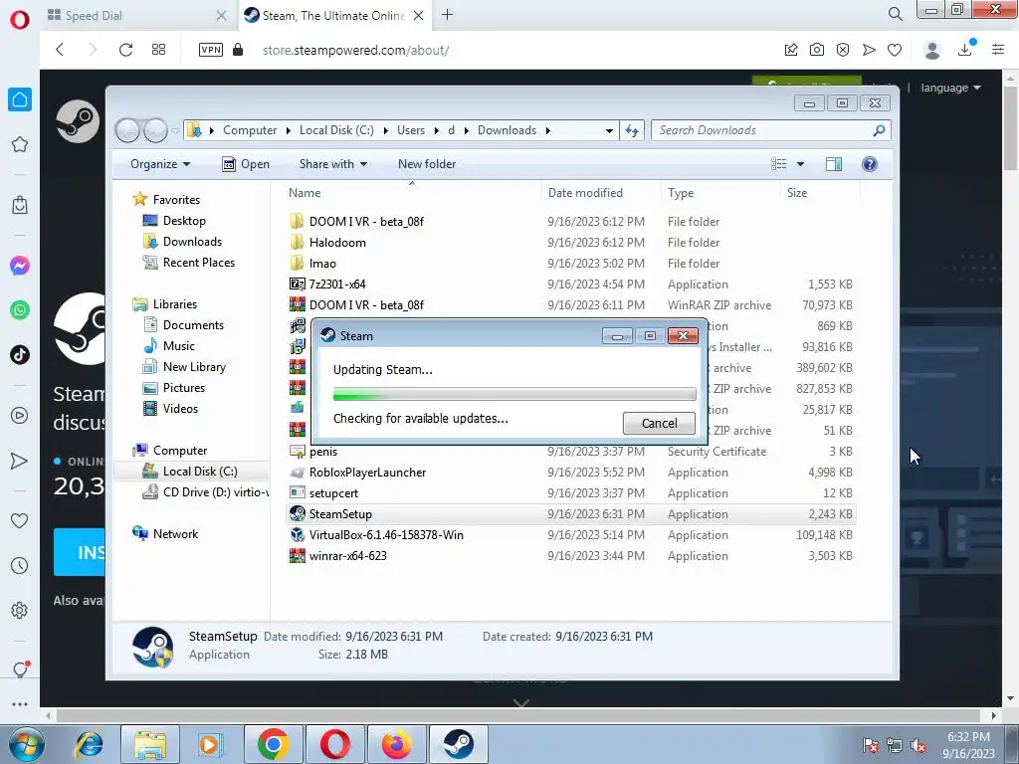
Task: Click Explorer refresh button near address bar
Action: click(632, 130)
